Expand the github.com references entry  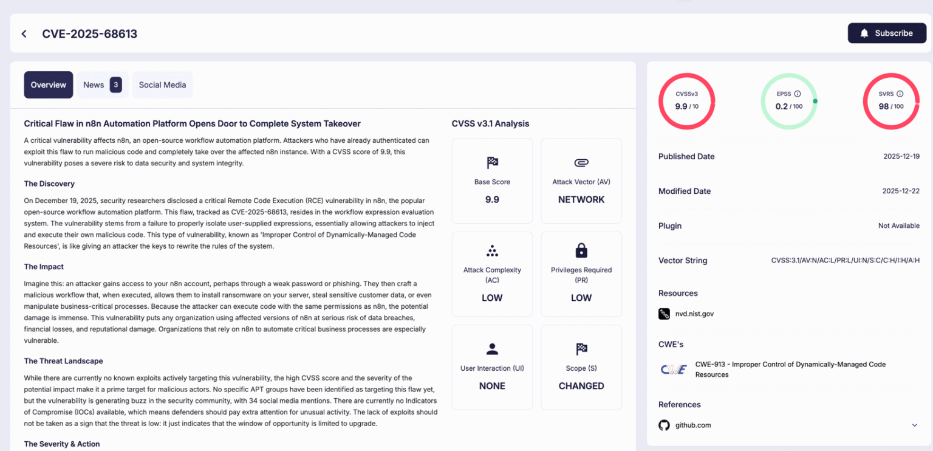point(915,425)
